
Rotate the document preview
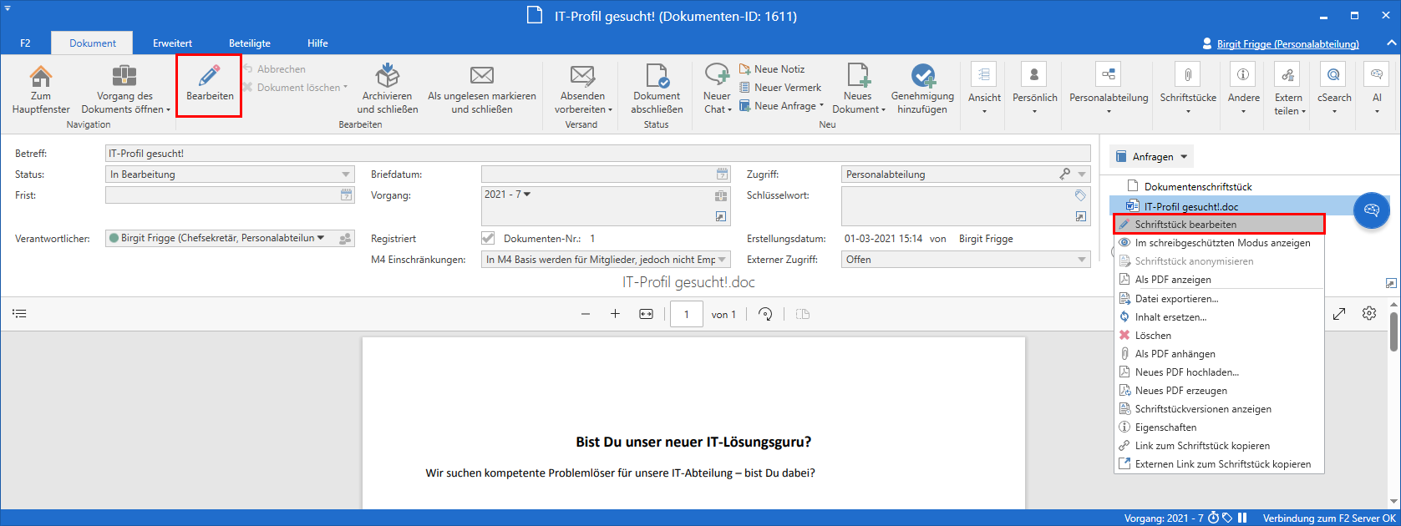pos(765,314)
